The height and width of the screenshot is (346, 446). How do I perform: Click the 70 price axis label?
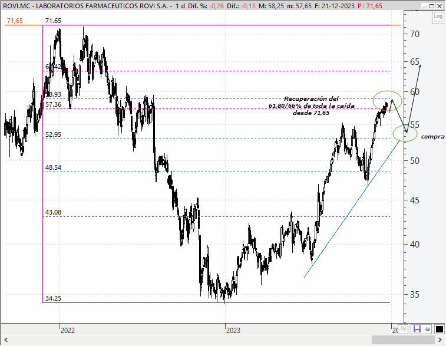click(415, 34)
